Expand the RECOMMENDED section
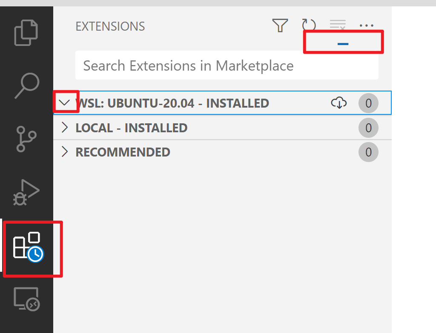The width and height of the screenshot is (436, 333). point(65,152)
